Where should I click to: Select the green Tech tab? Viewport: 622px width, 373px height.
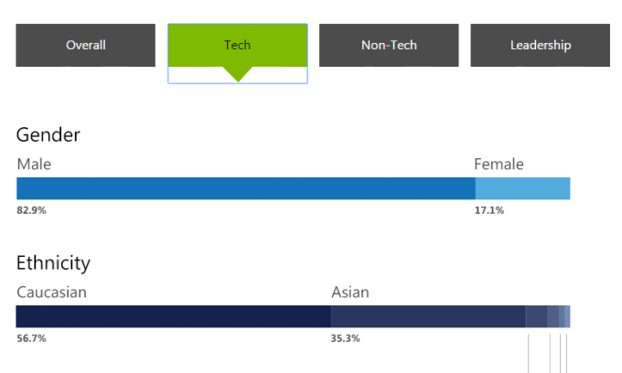237,45
